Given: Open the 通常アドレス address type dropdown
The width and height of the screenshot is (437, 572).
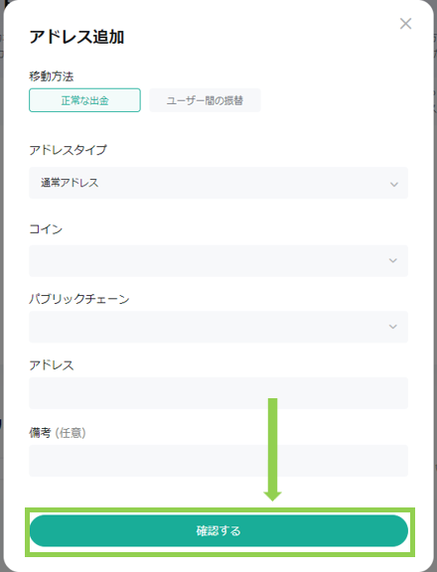Looking at the screenshot, I should click(218, 183).
